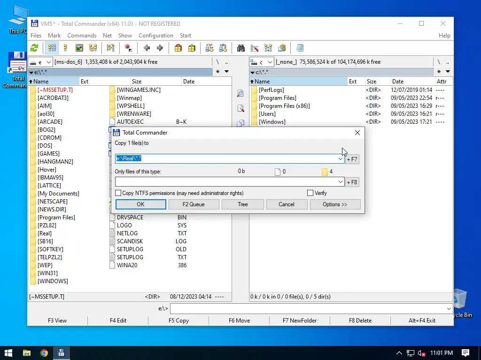Go back with the left arrow icon

(x=147, y=48)
